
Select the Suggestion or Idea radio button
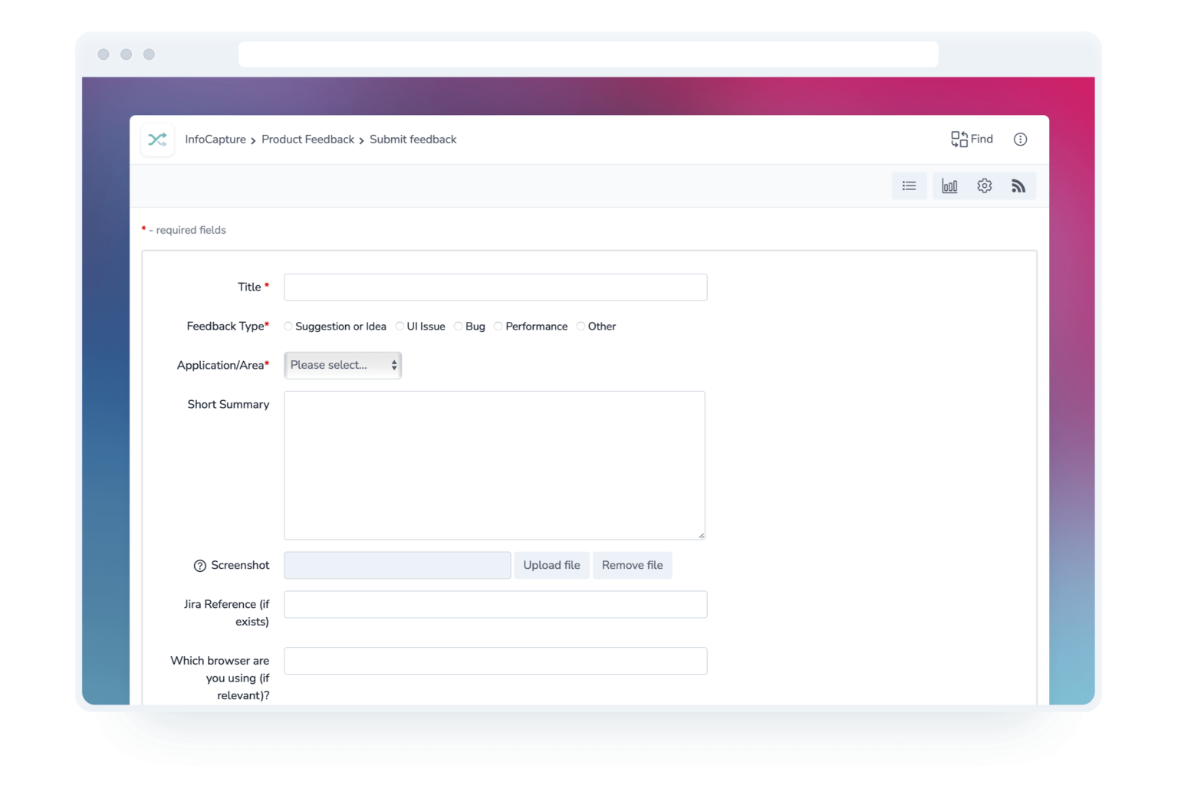[288, 326]
